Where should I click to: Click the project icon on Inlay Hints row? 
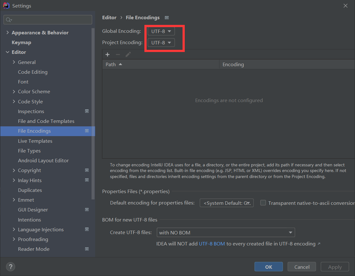(87, 180)
